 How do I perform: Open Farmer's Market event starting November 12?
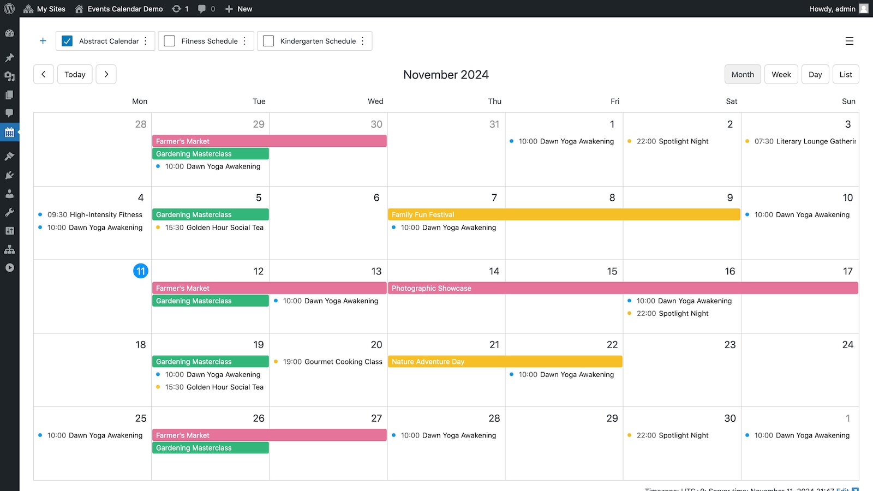[x=270, y=288]
